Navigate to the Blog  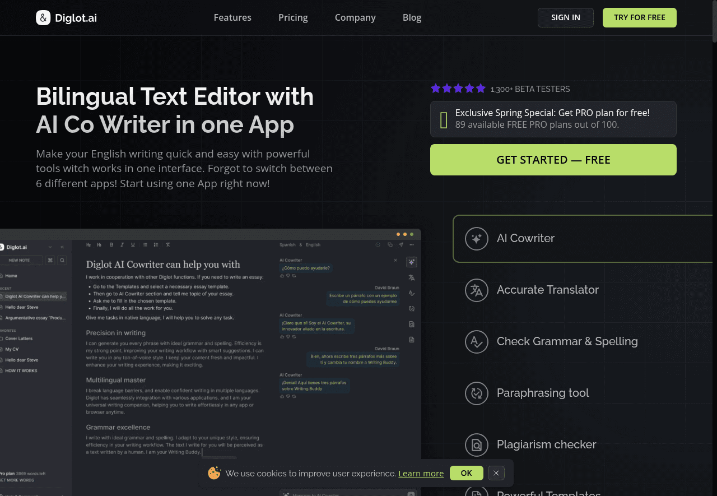pyautogui.click(x=412, y=17)
